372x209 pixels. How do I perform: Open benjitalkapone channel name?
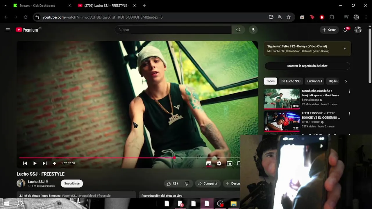pyautogui.click(x=310, y=100)
